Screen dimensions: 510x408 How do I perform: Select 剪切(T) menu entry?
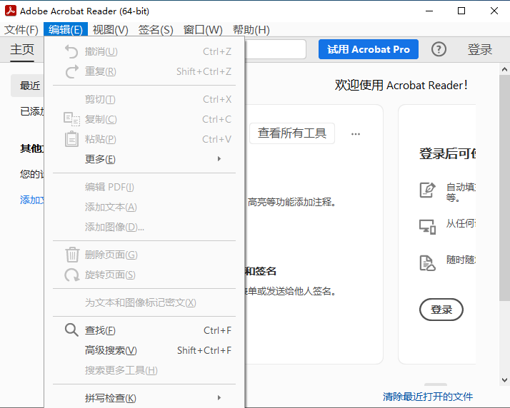tap(144, 99)
